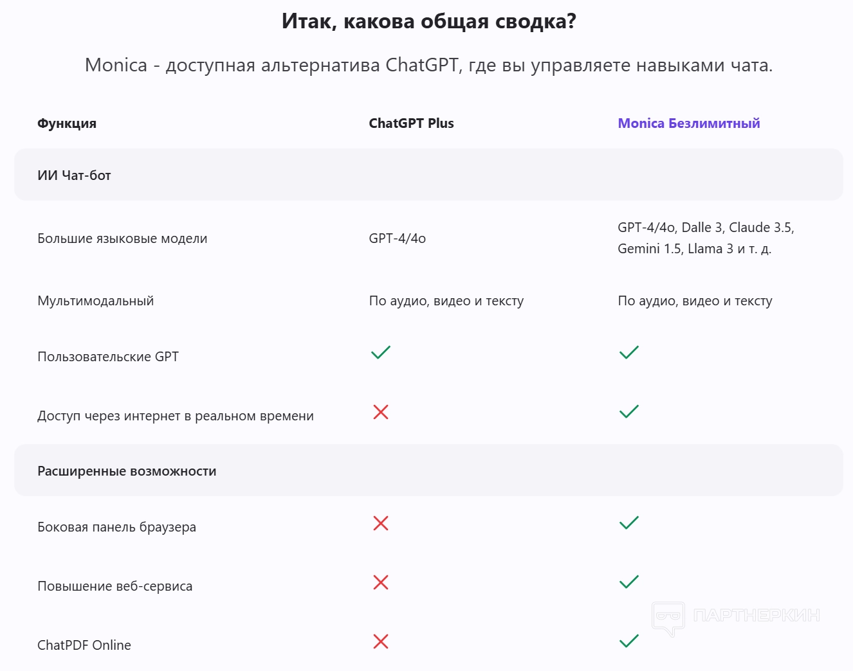Select the Расширенные возможности section header
This screenshot has width=853, height=671.
(x=127, y=471)
